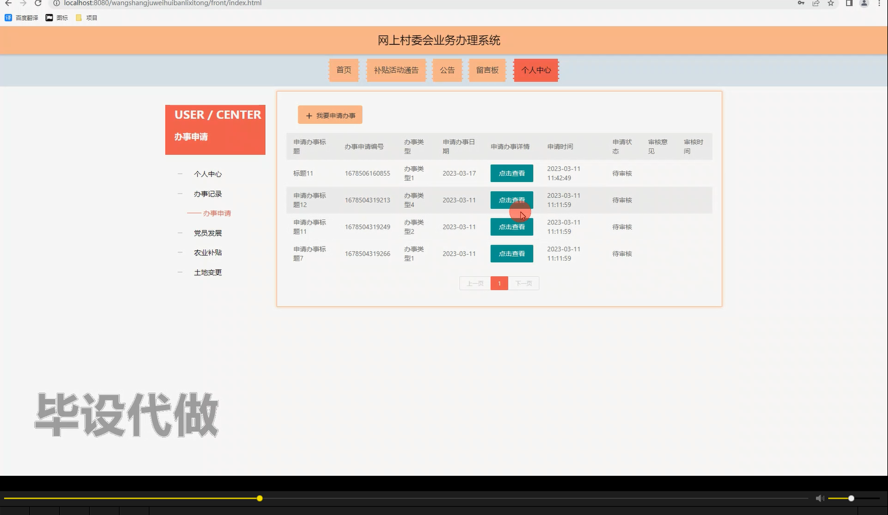Screen dimensions: 888x515
Task: Click application number 1678506160855
Action: click(367, 174)
